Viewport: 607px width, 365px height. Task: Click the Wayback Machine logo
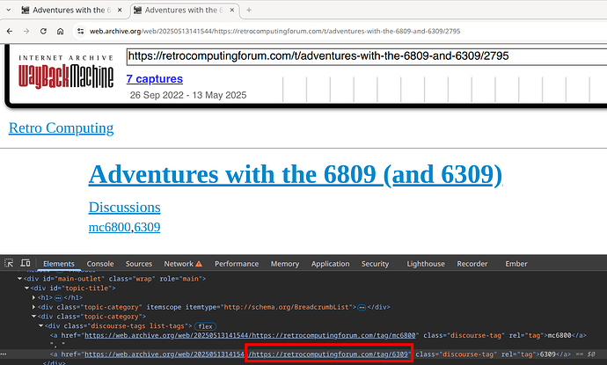coord(66,73)
